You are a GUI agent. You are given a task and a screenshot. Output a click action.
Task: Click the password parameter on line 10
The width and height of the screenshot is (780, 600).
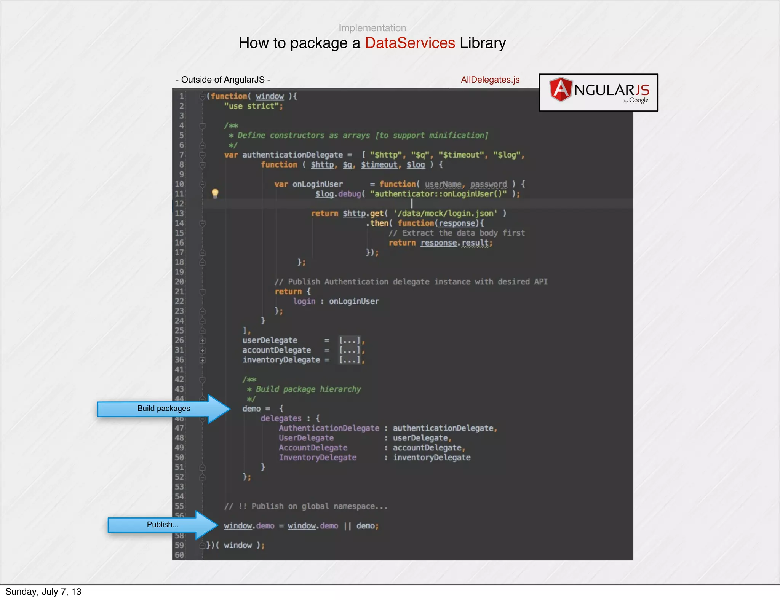489,184
